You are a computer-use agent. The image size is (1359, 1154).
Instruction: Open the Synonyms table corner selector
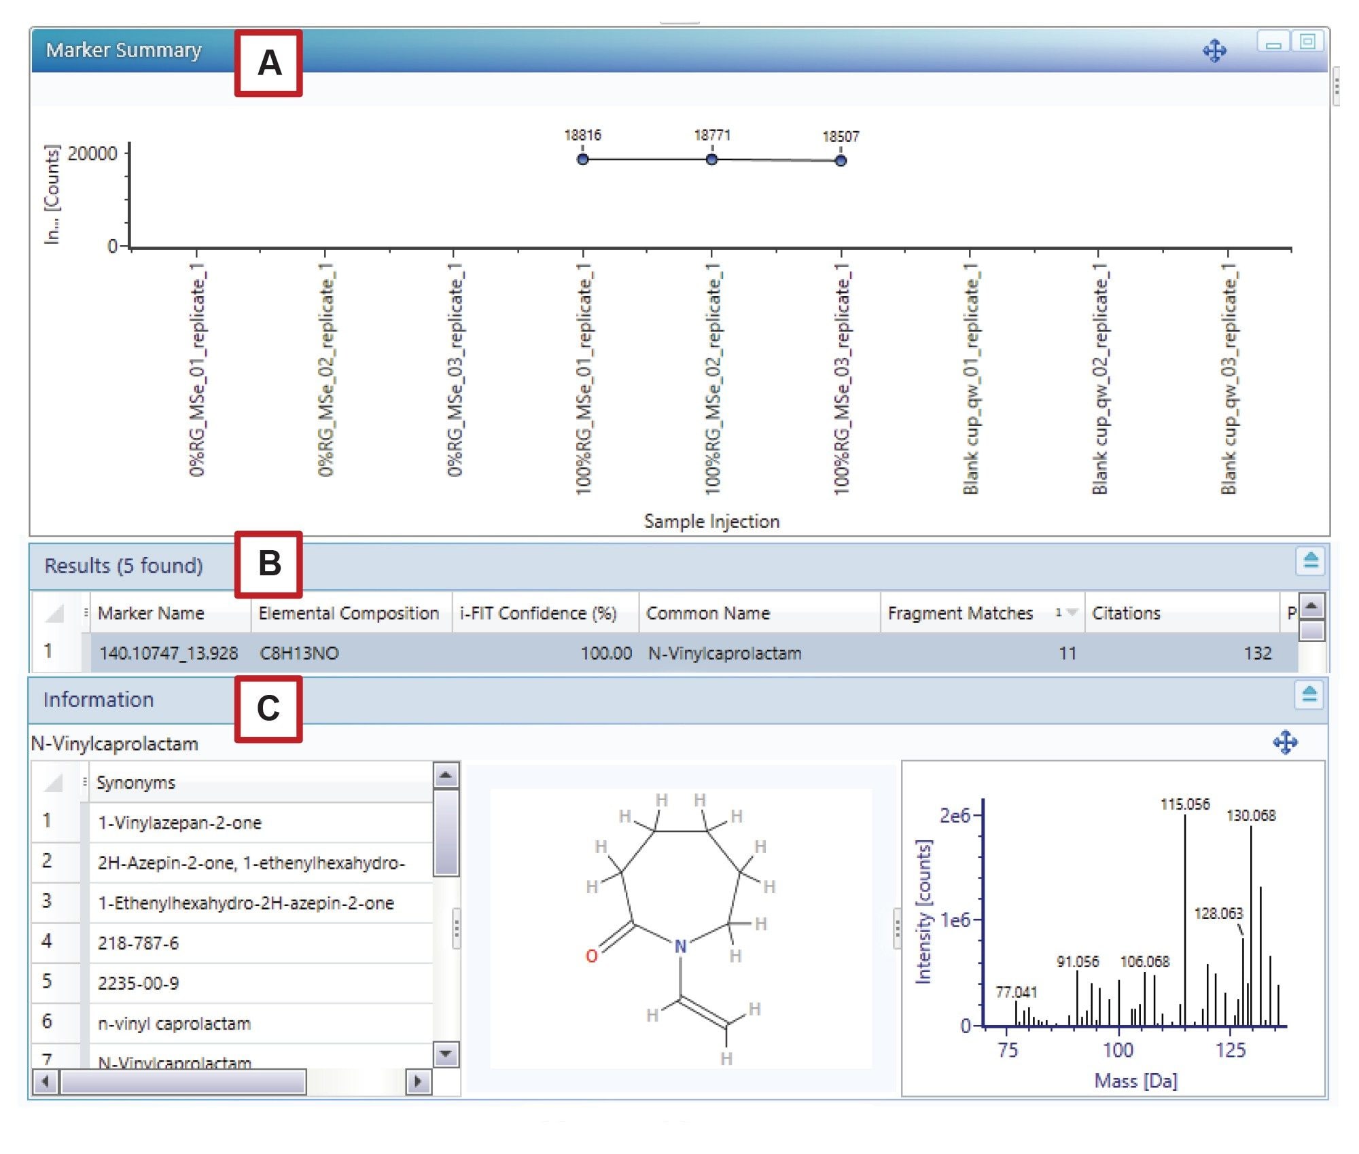[x=53, y=782]
